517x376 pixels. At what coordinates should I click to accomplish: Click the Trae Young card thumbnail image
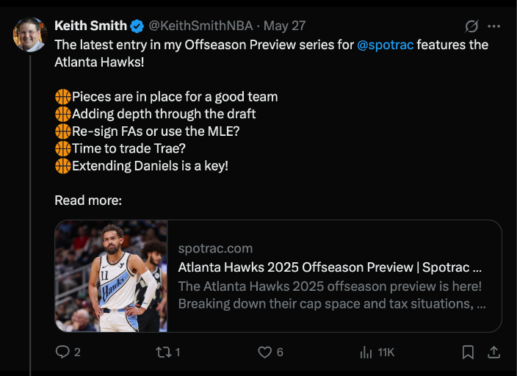tap(111, 276)
